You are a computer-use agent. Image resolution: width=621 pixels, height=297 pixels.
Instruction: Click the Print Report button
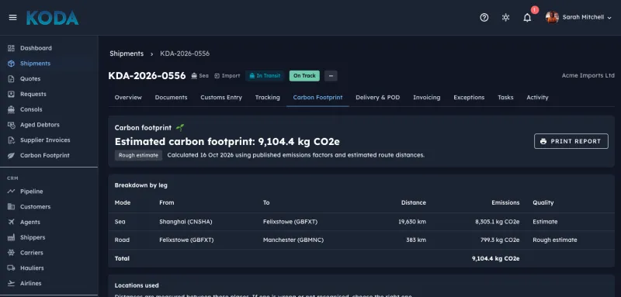click(x=571, y=141)
